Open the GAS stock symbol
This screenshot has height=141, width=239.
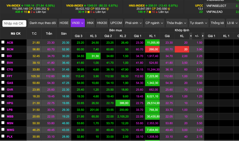pyautogui.click(x=10, y=83)
